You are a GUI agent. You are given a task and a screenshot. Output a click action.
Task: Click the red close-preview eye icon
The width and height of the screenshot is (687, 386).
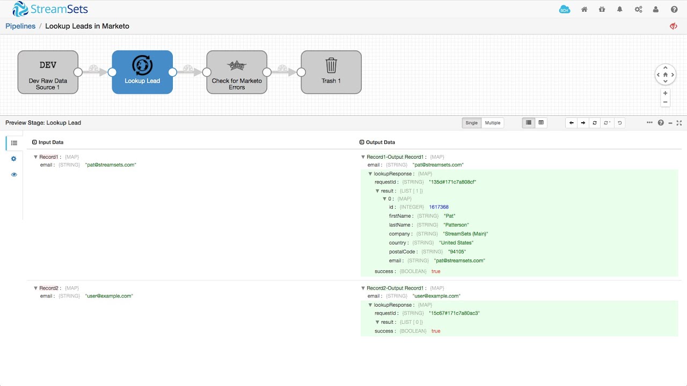pos(673,26)
